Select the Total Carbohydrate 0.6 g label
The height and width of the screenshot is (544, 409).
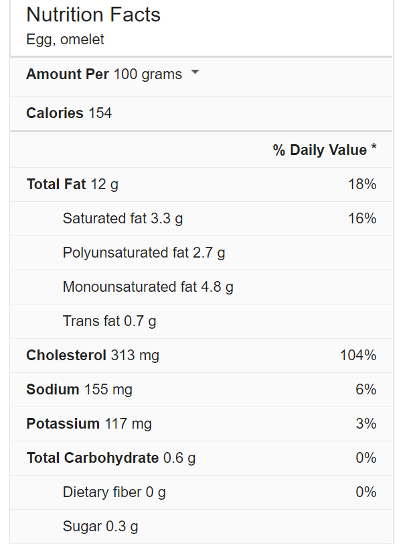(x=111, y=458)
